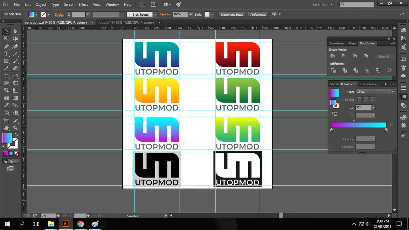This screenshot has width=409, height=230.
Task: Select the Direct Selection tool
Action: 15,31
